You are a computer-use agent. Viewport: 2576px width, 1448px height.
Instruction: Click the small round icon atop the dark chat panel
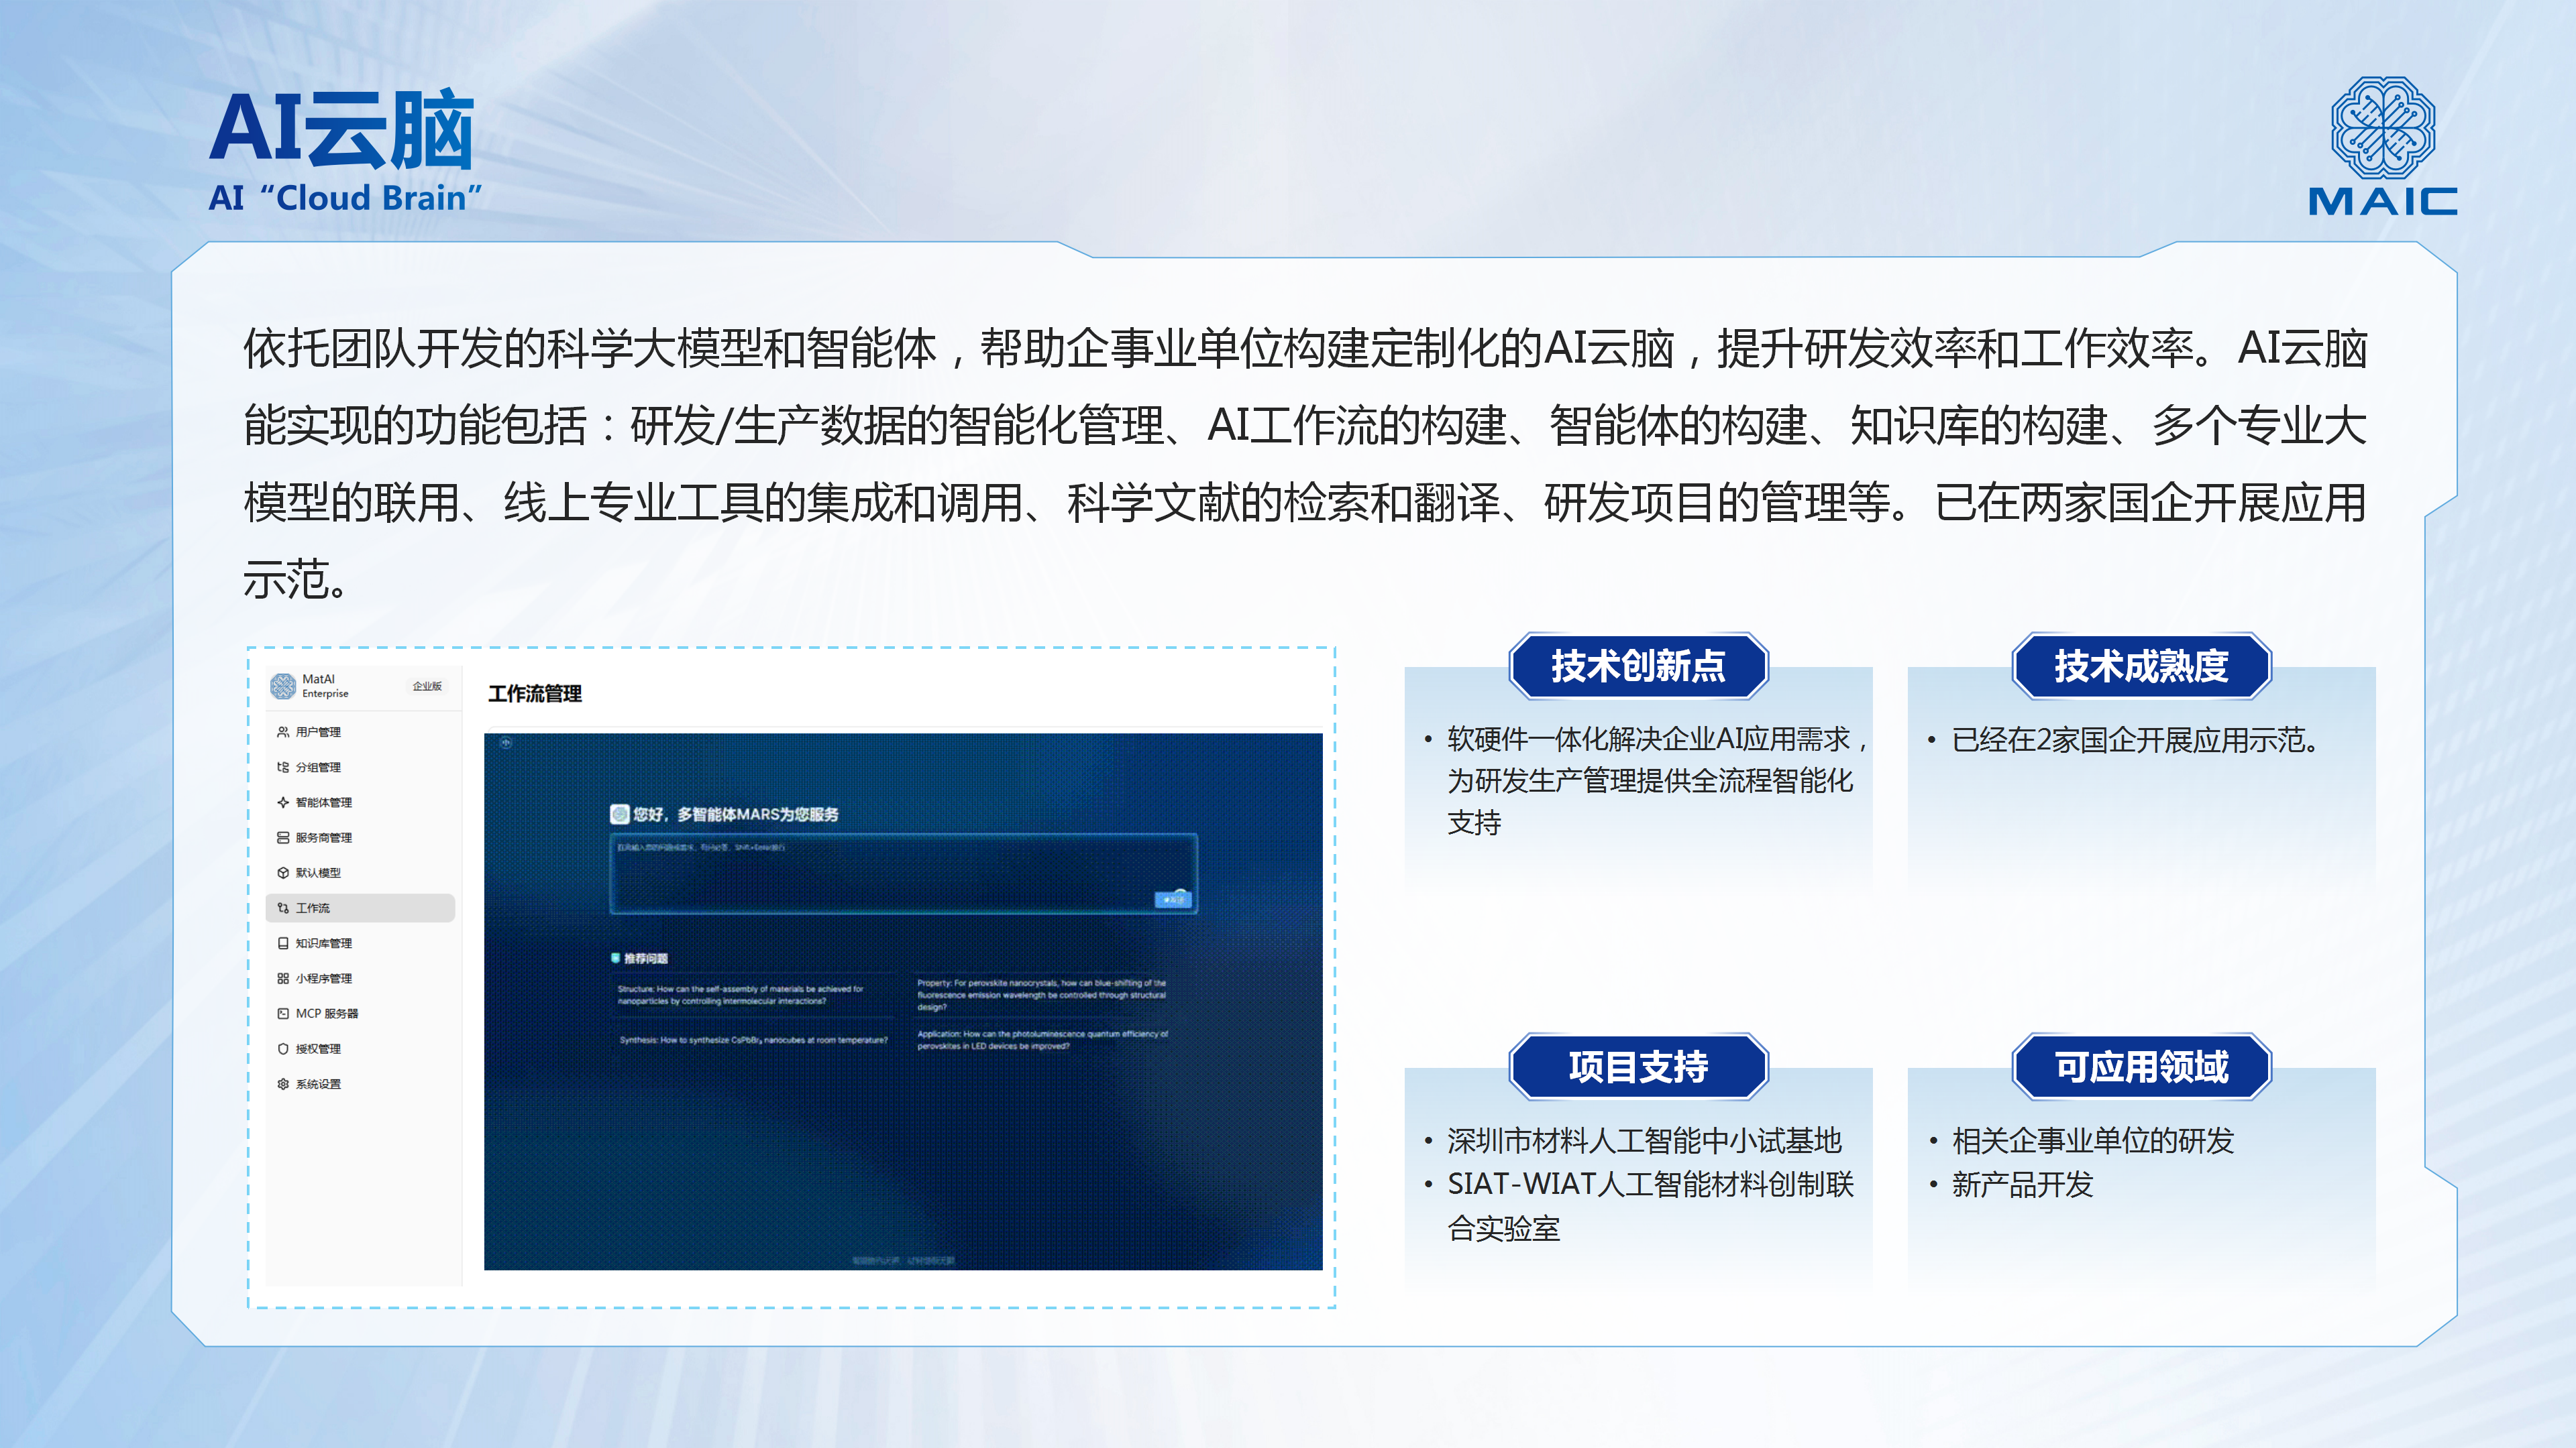tap(506, 743)
